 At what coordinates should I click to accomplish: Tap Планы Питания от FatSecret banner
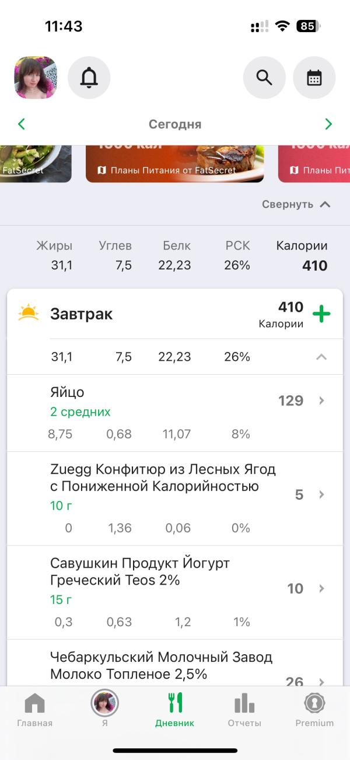175,164
